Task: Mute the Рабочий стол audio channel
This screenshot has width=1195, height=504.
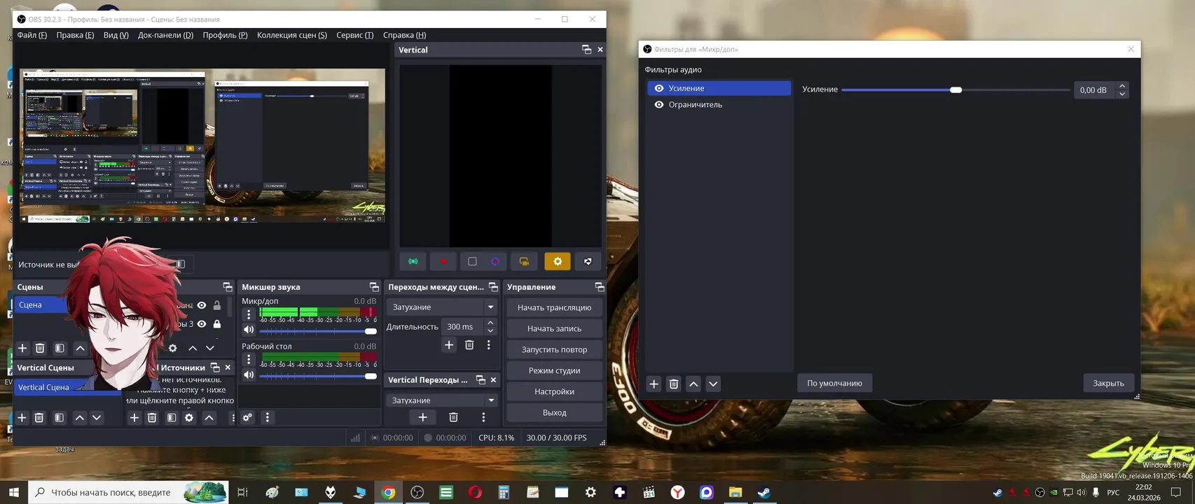Action: point(249,374)
